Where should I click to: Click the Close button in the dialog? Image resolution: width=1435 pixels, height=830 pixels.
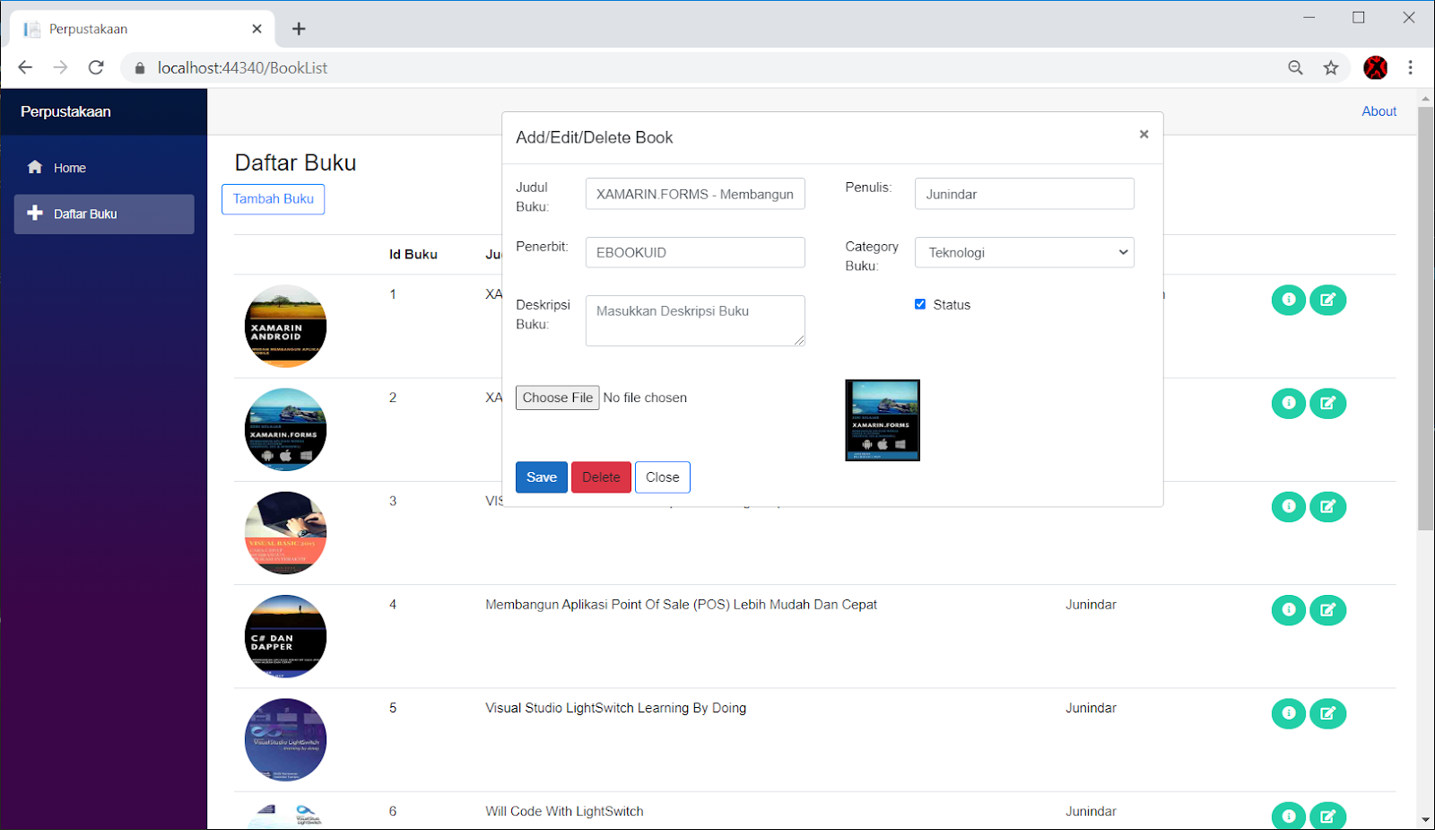pos(663,477)
